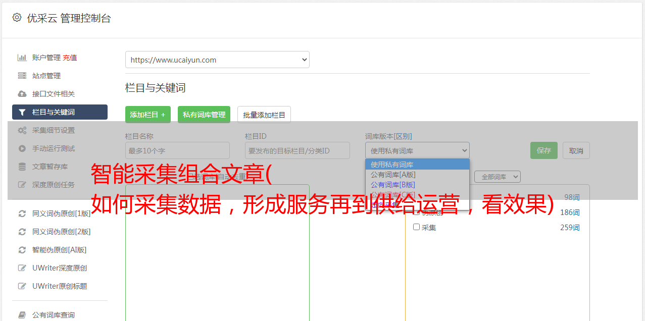The width and height of the screenshot is (645, 321).
Task: Click the green 添加栏目 + button
Action: [x=148, y=115]
